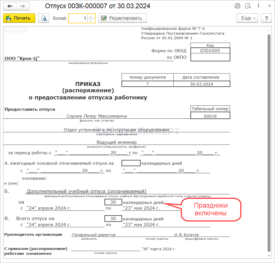
Task: Click the forward navigation arrow
Action: [22, 6]
